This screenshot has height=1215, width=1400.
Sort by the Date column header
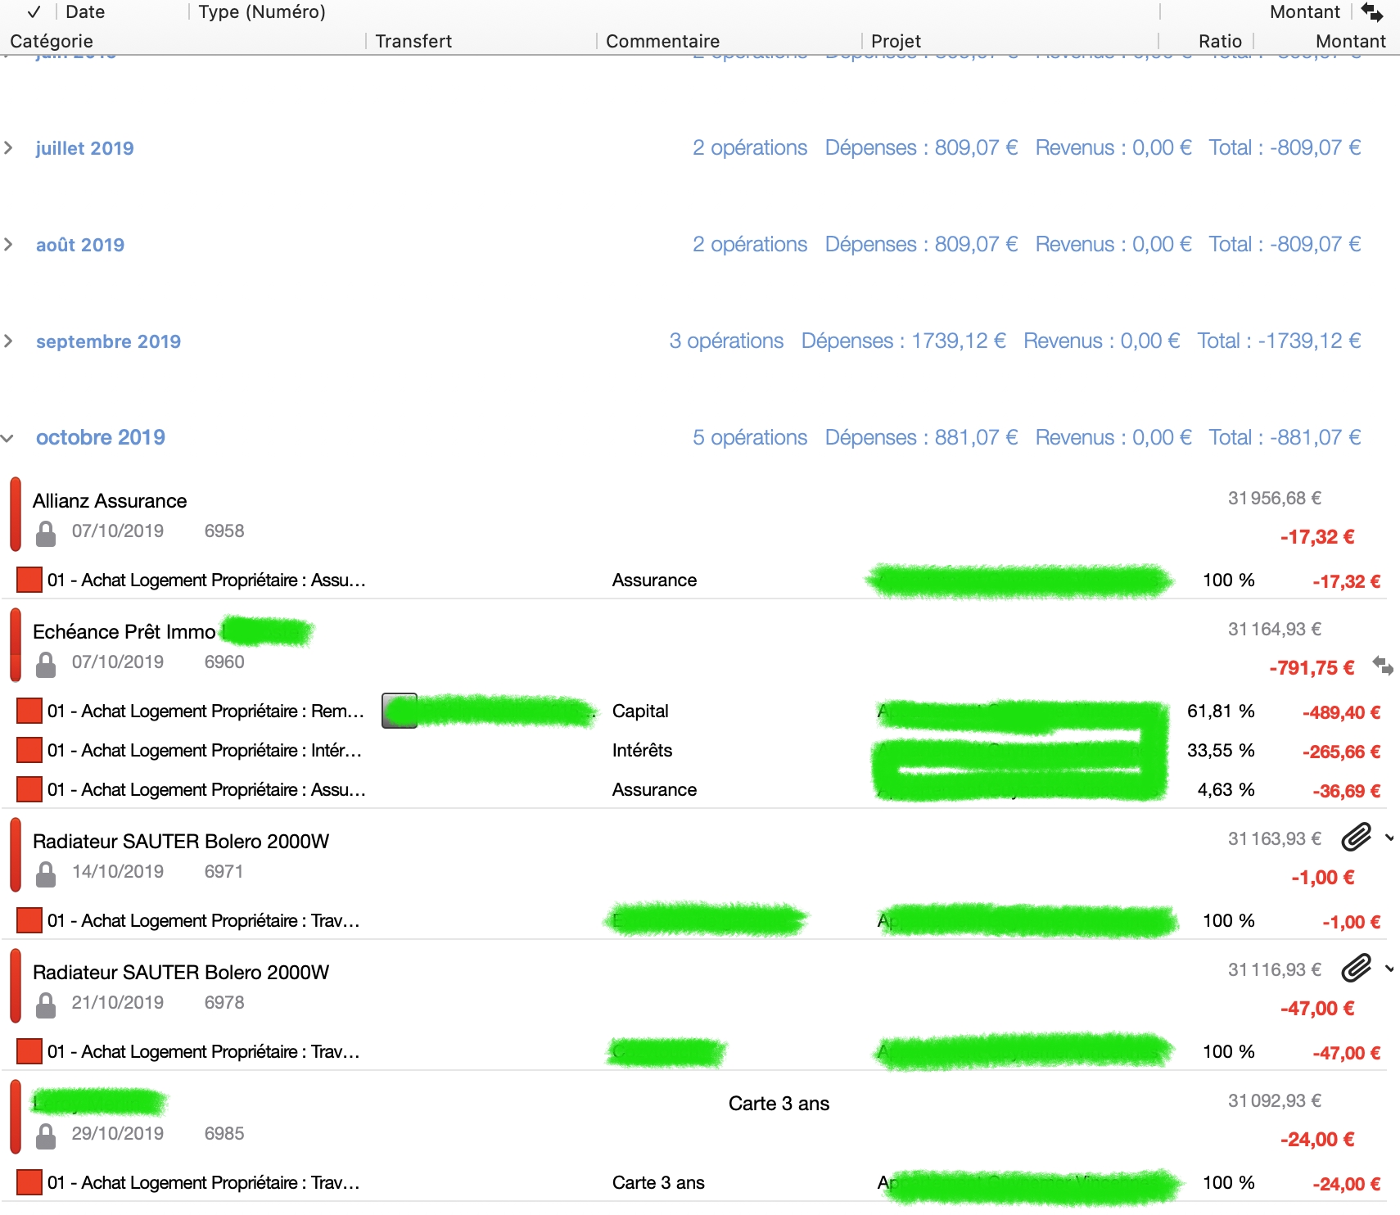click(85, 12)
